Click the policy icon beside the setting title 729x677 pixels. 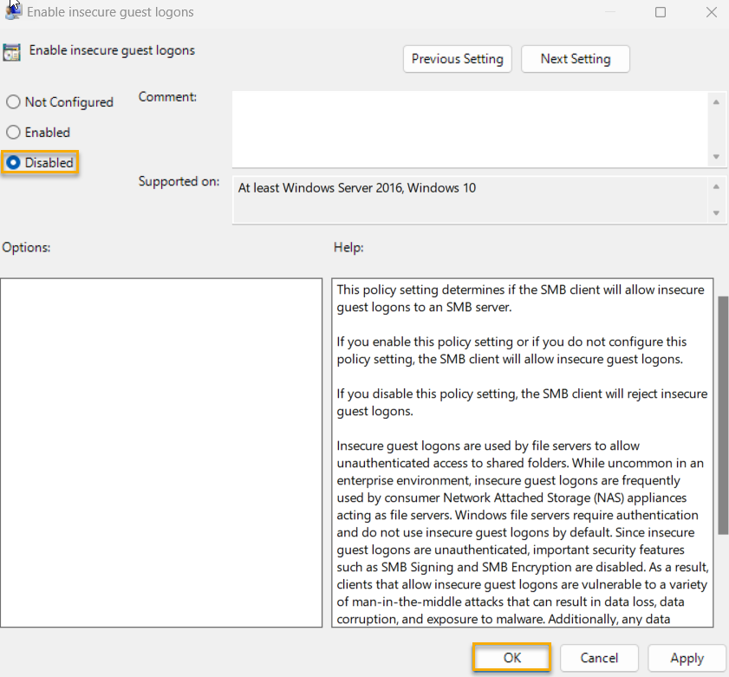click(x=13, y=52)
